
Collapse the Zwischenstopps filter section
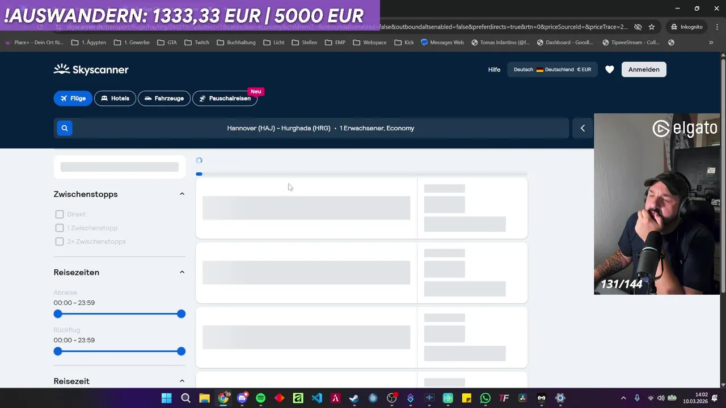(x=182, y=194)
